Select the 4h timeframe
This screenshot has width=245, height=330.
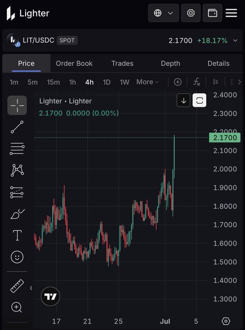(89, 82)
